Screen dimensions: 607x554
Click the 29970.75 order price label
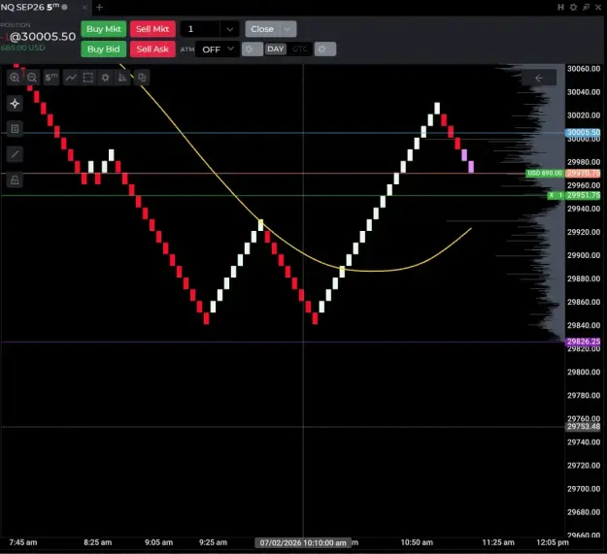(584, 174)
